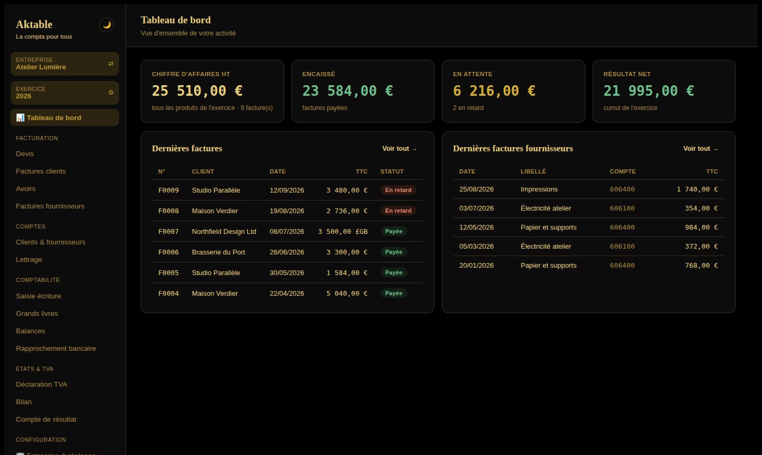
Task: Click the 25 510,00 € chiffre d'affaires figure
Action: pyautogui.click(x=197, y=91)
